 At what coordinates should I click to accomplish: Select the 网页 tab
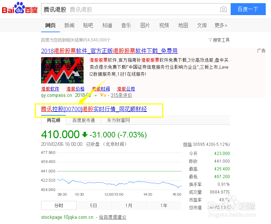click(x=50, y=25)
